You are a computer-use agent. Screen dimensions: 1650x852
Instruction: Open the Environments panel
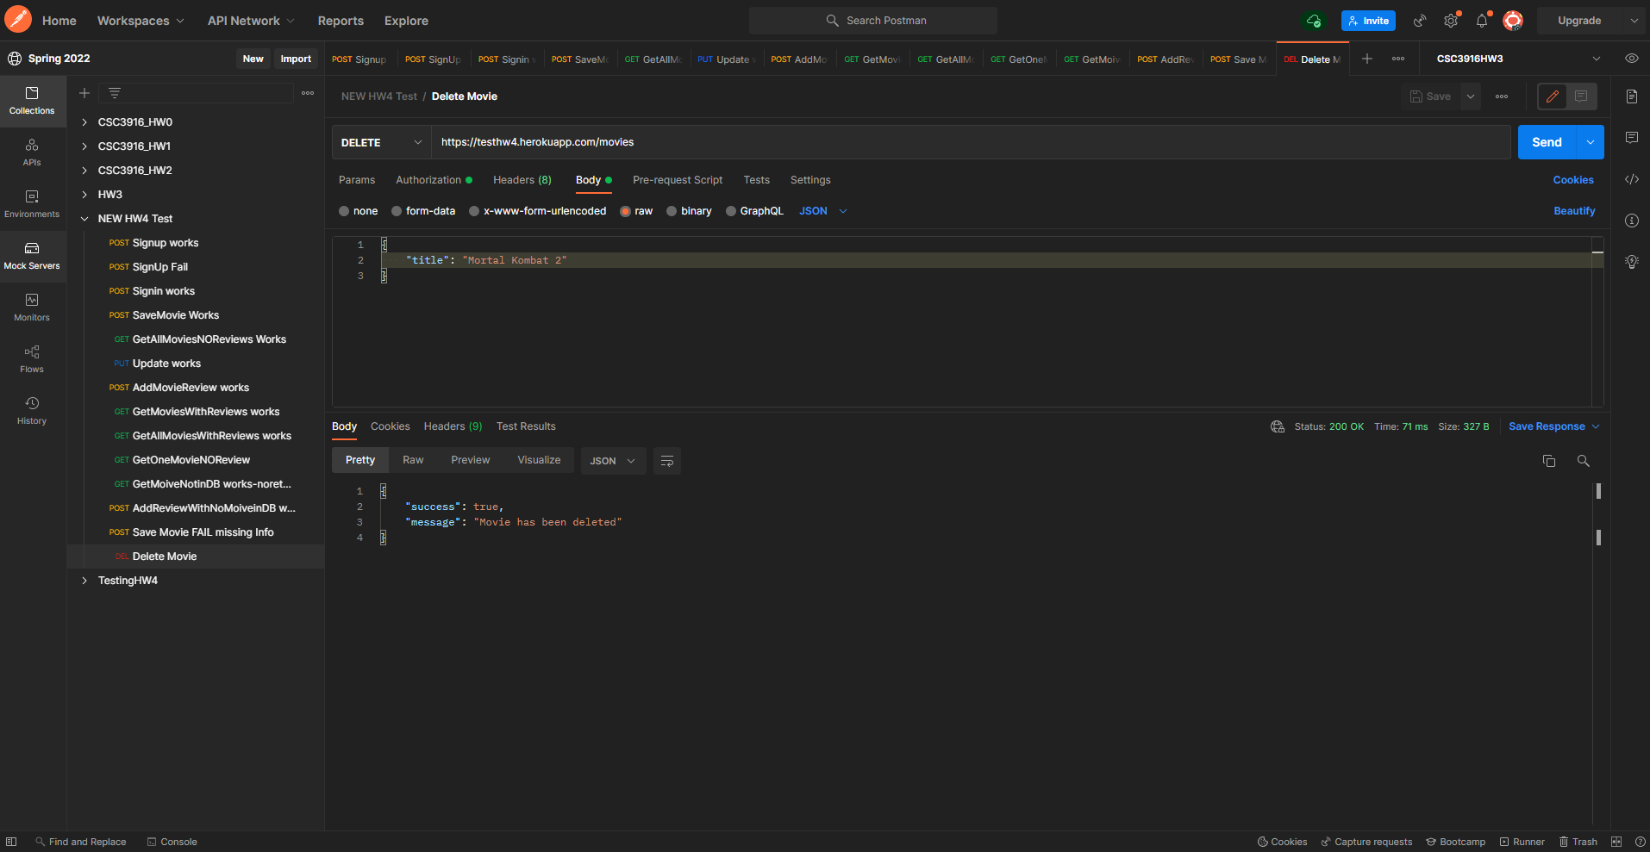pyautogui.click(x=32, y=204)
